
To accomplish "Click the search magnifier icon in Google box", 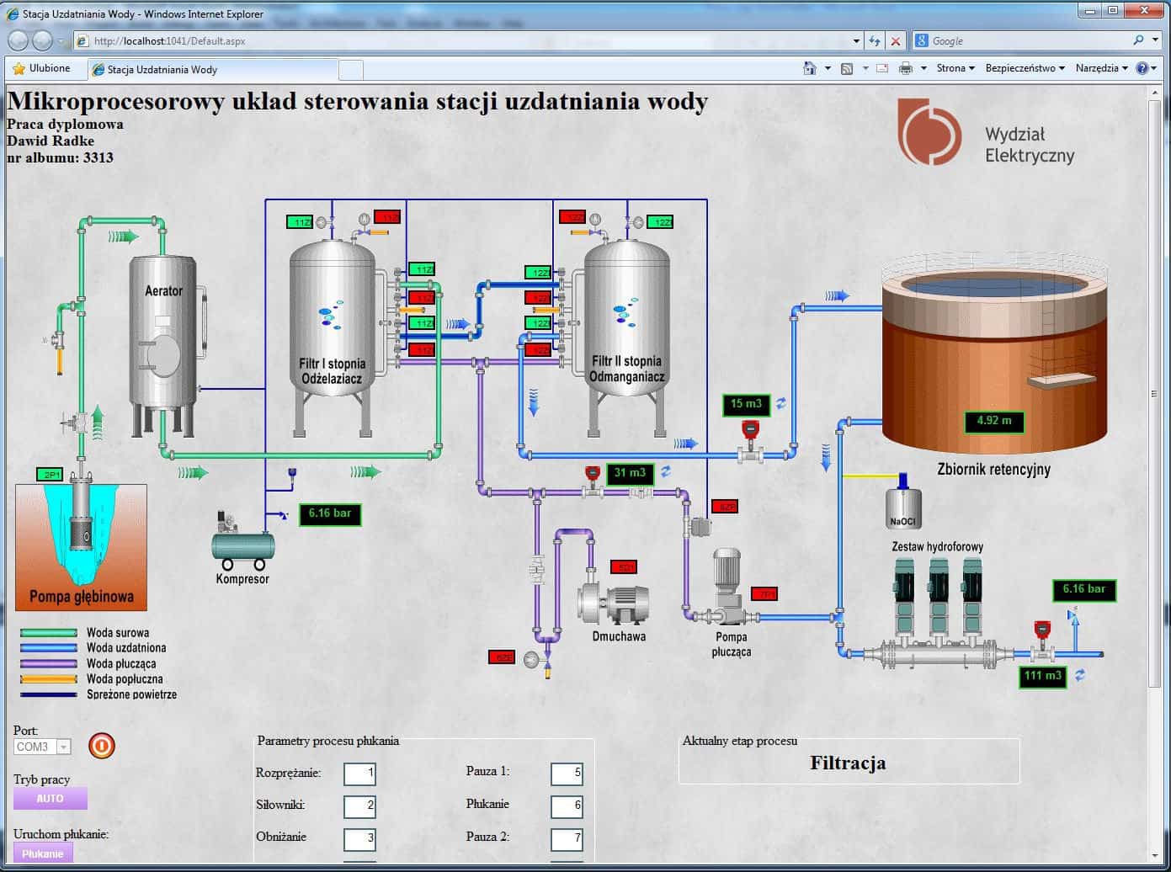I will (x=1139, y=40).
